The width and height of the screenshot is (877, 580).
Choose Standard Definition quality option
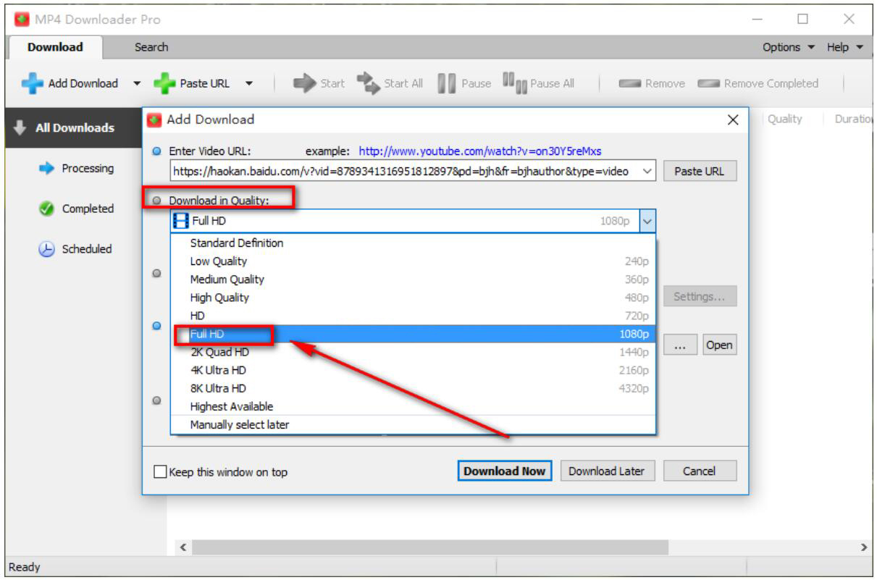click(x=413, y=243)
